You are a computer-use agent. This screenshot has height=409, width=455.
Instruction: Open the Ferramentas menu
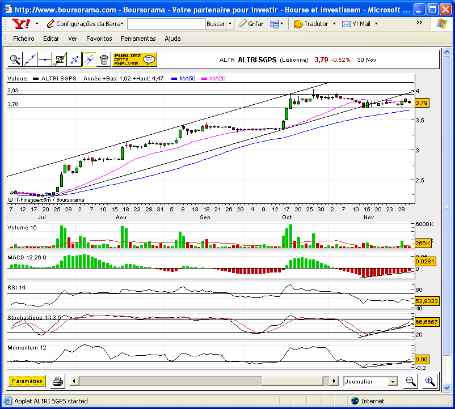138,39
